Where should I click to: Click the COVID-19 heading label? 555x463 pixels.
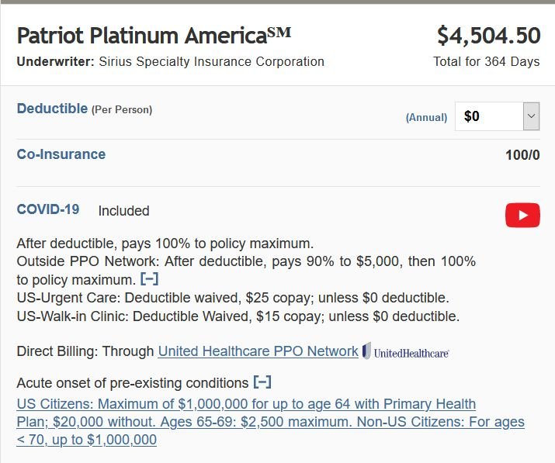coord(48,209)
